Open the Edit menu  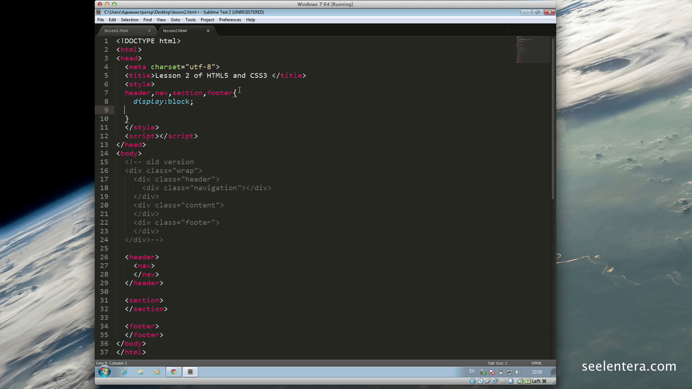click(x=112, y=19)
